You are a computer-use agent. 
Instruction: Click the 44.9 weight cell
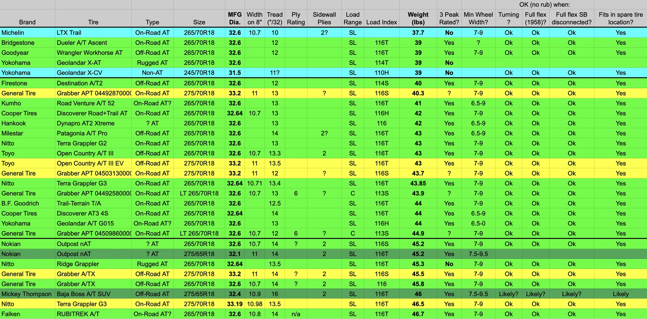pos(418,233)
